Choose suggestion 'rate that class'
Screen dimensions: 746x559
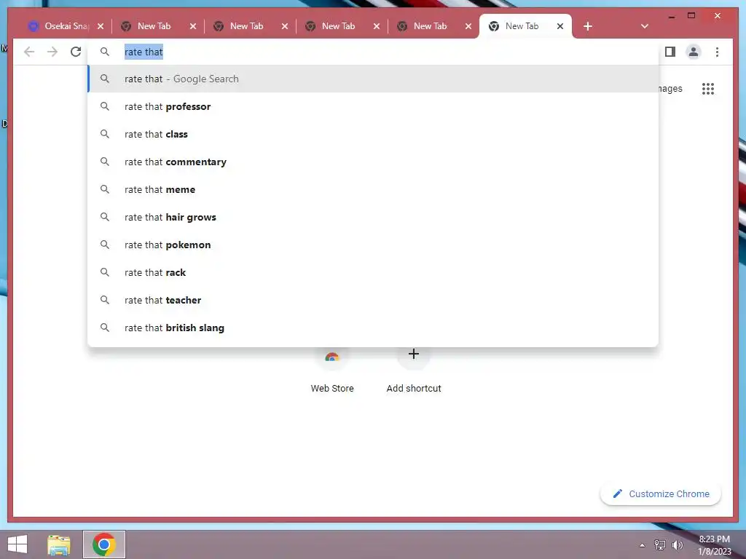click(373, 134)
